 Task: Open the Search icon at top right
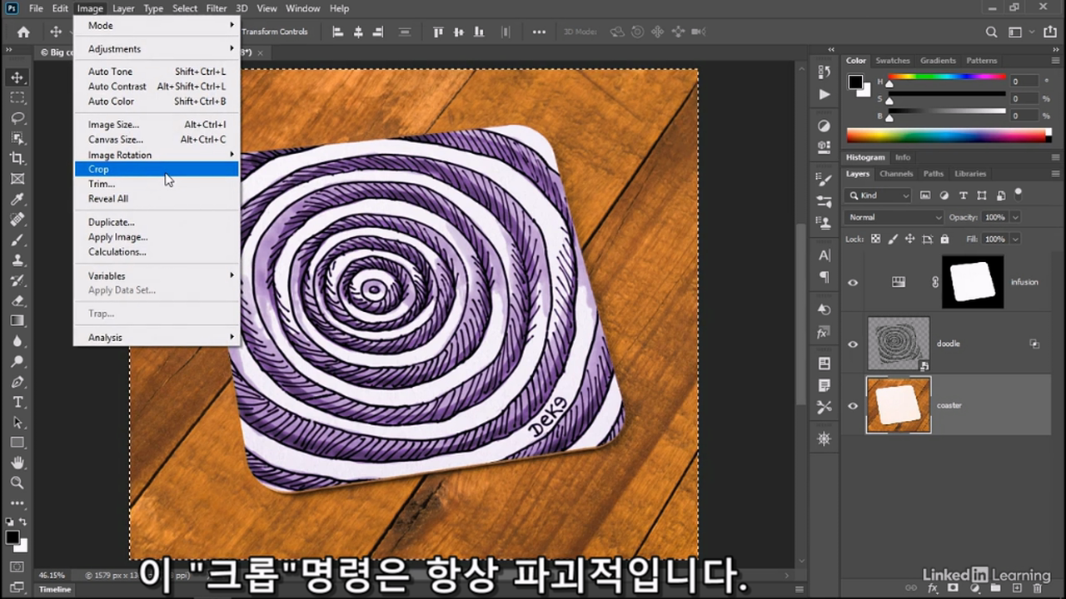coord(991,32)
